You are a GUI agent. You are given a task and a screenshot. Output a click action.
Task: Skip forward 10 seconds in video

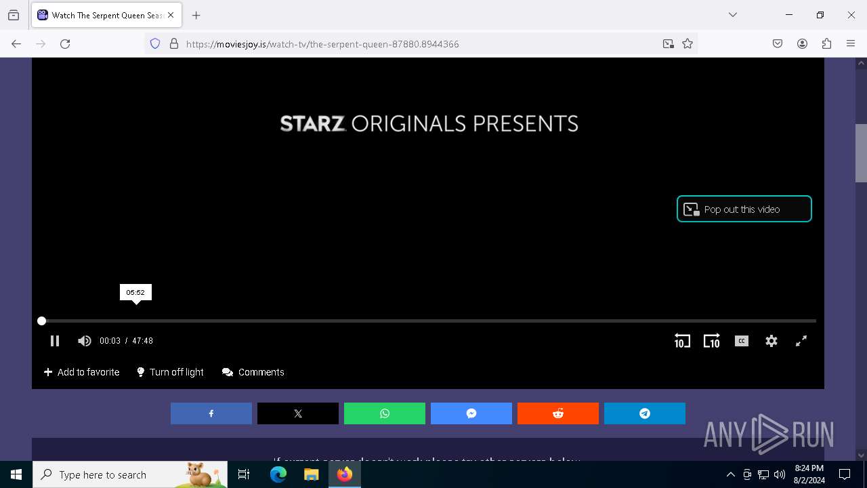click(x=711, y=341)
